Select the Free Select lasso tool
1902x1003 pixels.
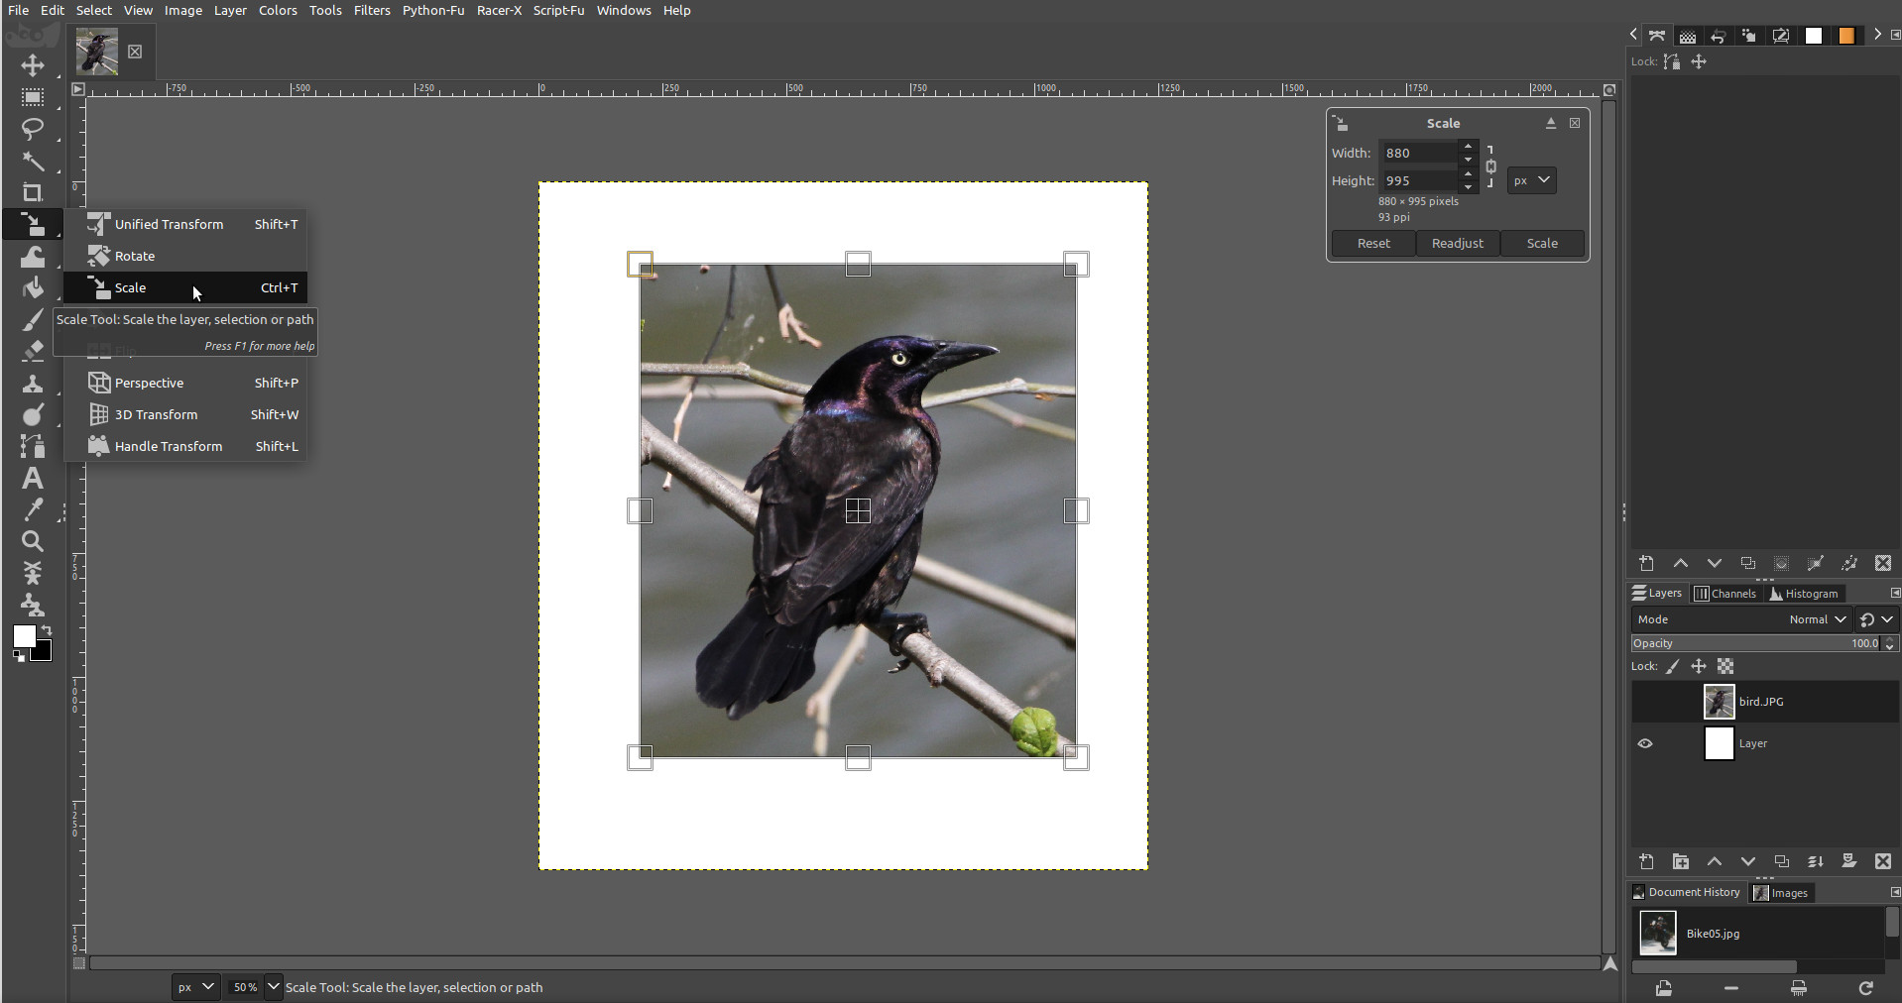pos(33,129)
